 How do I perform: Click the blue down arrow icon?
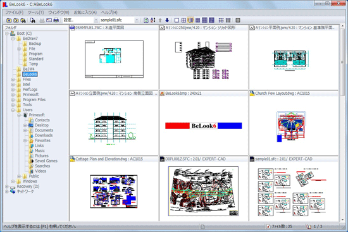click(x=167, y=20)
